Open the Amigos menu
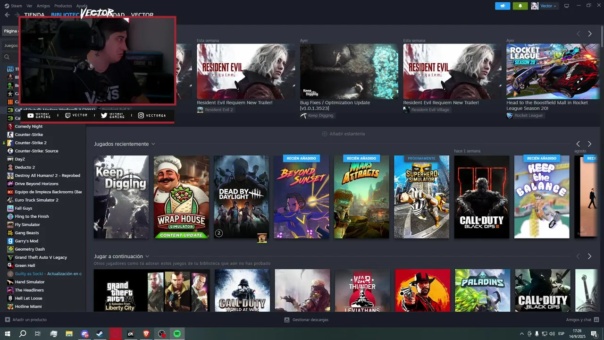Screen dimensions: 604x340 point(43,6)
